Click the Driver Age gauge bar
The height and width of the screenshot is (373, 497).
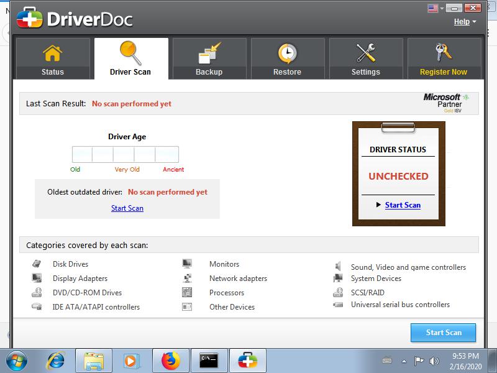click(x=125, y=154)
